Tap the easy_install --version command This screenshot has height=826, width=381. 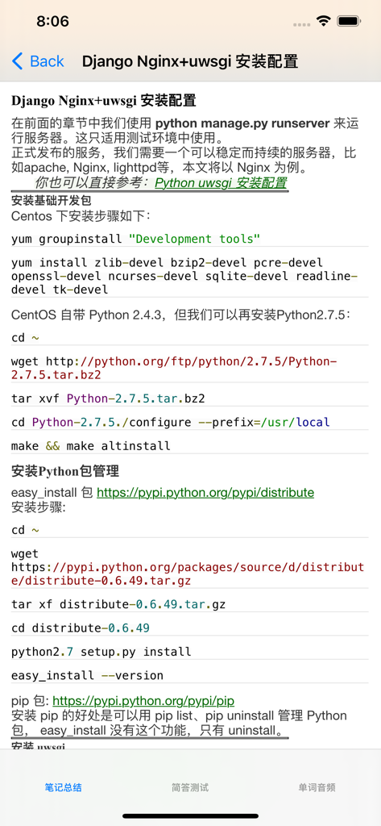click(87, 676)
